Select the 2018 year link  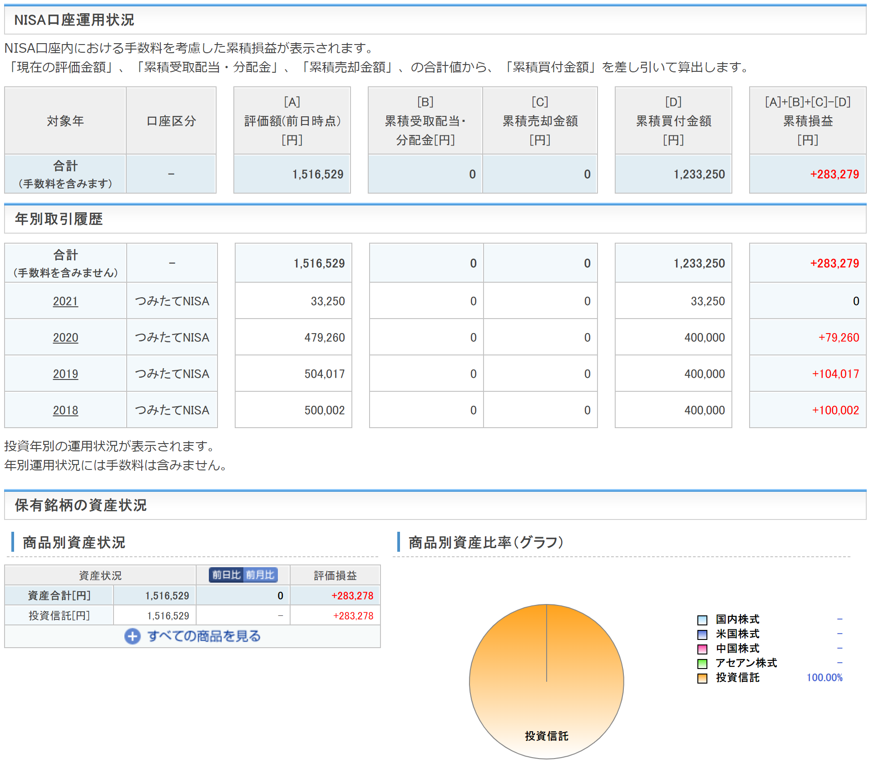[x=65, y=410]
